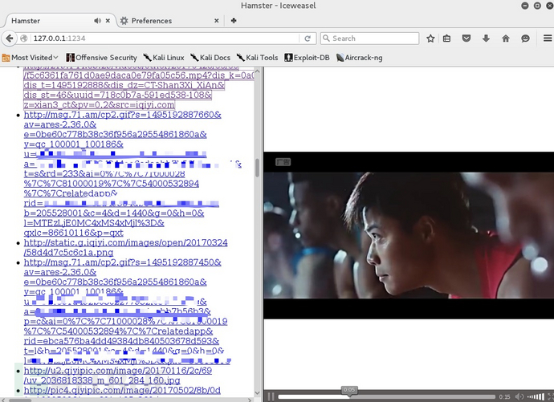Image resolution: width=554 pixels, height=402 pixels.
Task: Open the static.g.iqiyi.com images link
Action: 125,247
